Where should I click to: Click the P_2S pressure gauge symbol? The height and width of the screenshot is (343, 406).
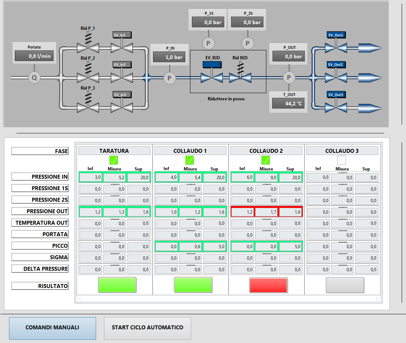coord(248,44)
